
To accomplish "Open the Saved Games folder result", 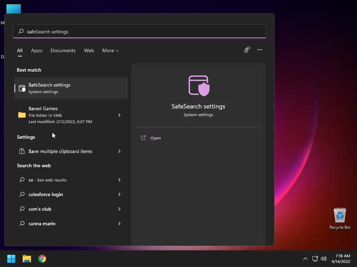I will 71,115.
